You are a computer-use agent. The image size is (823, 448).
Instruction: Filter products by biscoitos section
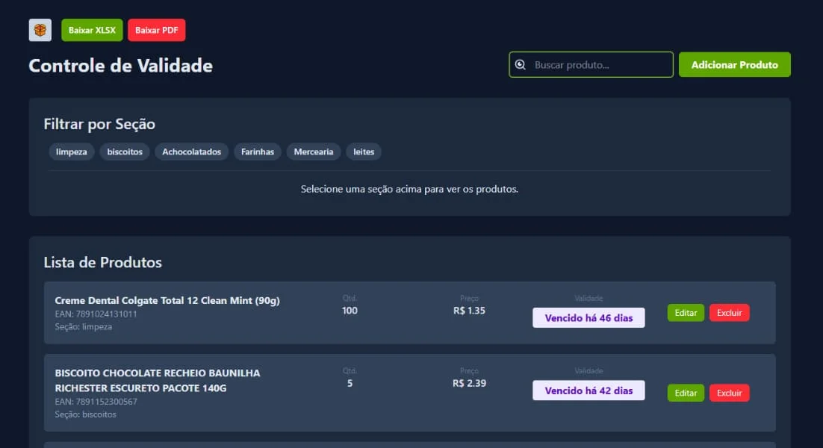point(125,152)
